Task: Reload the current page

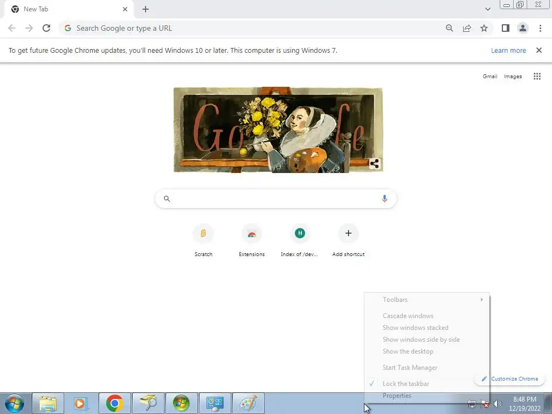Action: pos(46,28)
